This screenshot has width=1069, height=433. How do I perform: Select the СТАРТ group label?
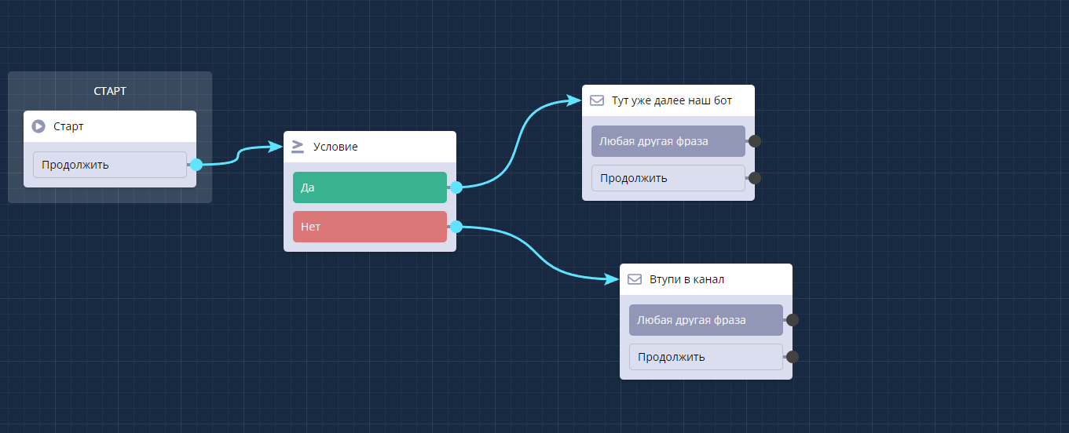point(110,91)
